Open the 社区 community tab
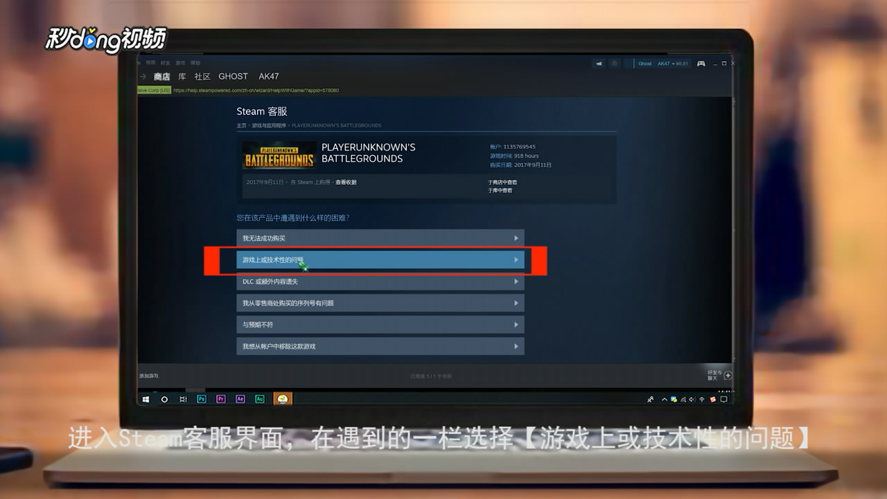Image resolution: width=887 pixels, height=499 pixels. click(202, 76)
